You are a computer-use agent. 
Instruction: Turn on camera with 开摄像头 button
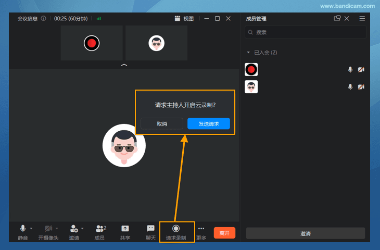(x=48, y=232)
